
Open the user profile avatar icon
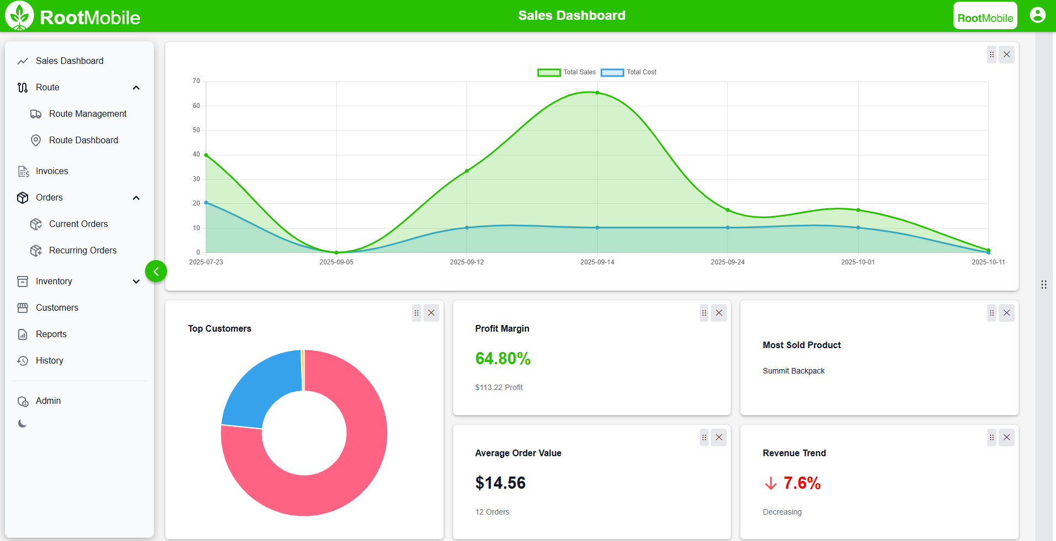tap(1037, 15)
